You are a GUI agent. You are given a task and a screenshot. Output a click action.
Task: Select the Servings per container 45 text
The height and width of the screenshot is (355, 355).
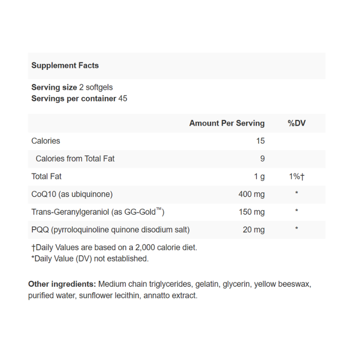point(79,99)
